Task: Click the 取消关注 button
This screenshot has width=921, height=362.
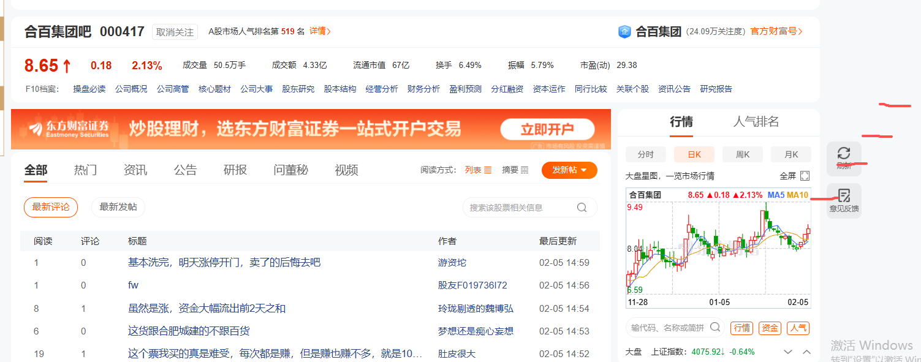Action: [x=175, y=32]
